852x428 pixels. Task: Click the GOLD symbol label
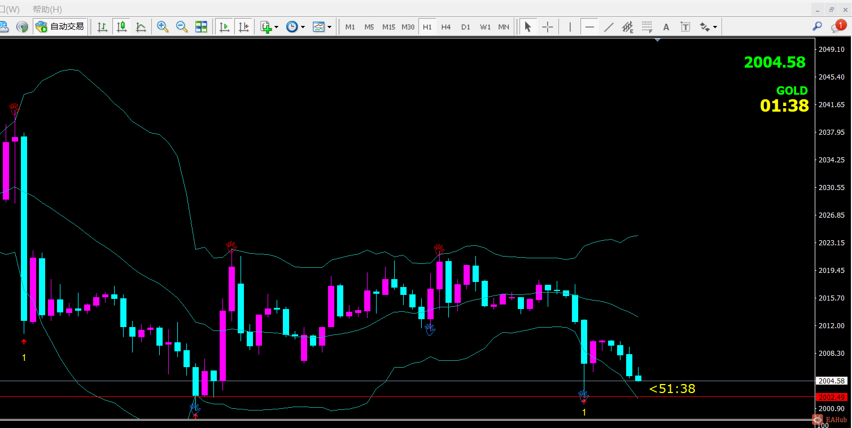[x=792, y=90]
